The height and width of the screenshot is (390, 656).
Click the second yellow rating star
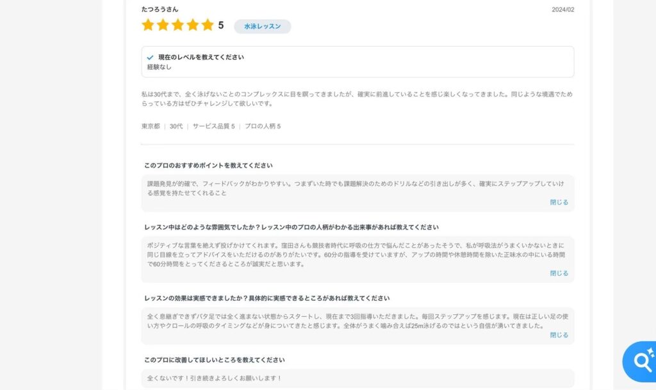click(x=163, y=25)
